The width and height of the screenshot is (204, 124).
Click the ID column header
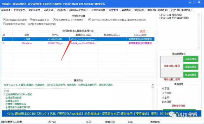pos(7,35)
